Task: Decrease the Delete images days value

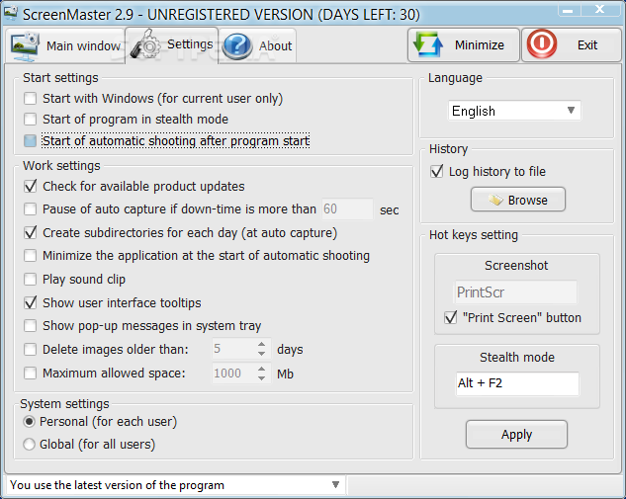Action: click(261, 354)
